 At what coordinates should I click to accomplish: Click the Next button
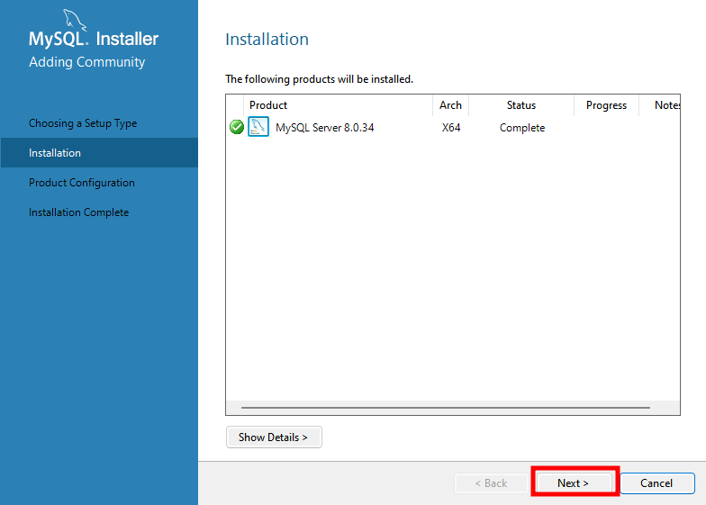coord(573,482)
